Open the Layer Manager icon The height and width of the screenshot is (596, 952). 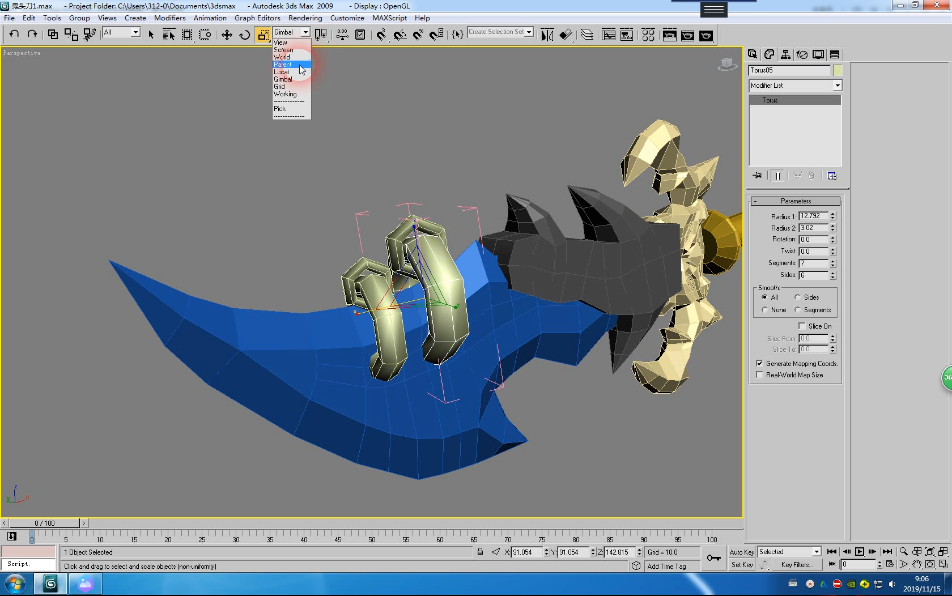point(587,35)
